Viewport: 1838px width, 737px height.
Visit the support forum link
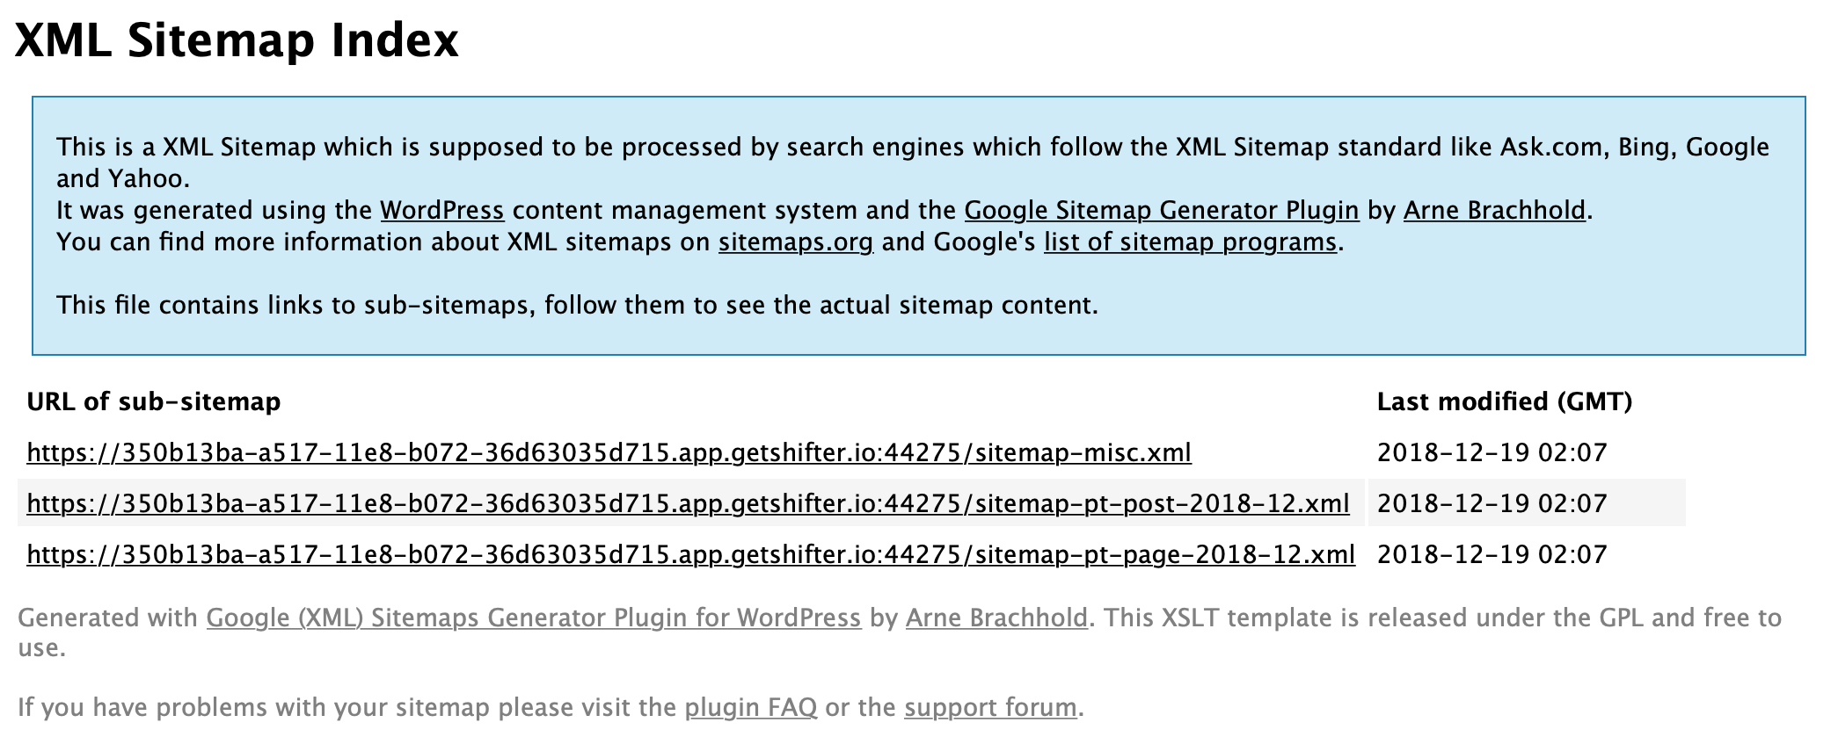click(990, 708)
